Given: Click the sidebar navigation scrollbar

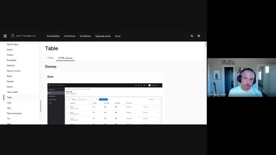Looking at the screenshot, I should [41, 106].
